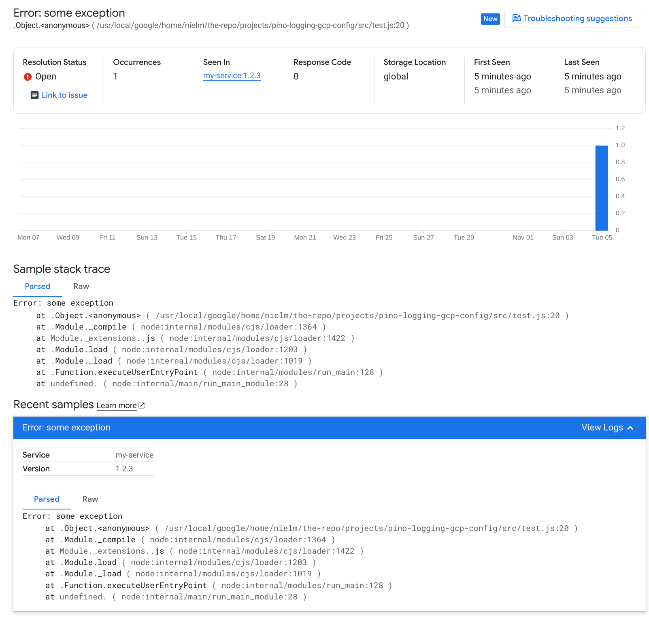Click the blue occurrence bar on Tue 05
This screenshot has height=627, width=649.
coord(602,188)
